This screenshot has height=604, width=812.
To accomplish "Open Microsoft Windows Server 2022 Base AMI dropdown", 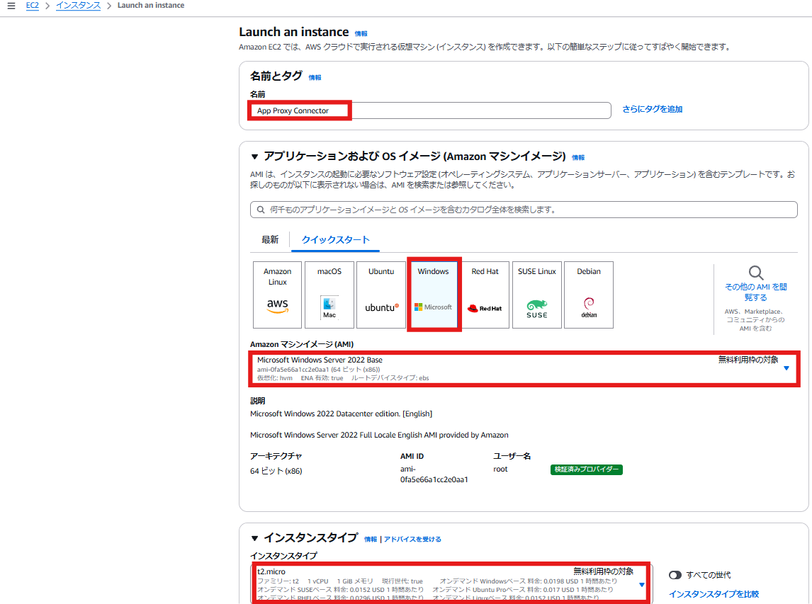I will [524, 368].
